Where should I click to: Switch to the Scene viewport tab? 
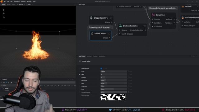(x=4, y=5)
